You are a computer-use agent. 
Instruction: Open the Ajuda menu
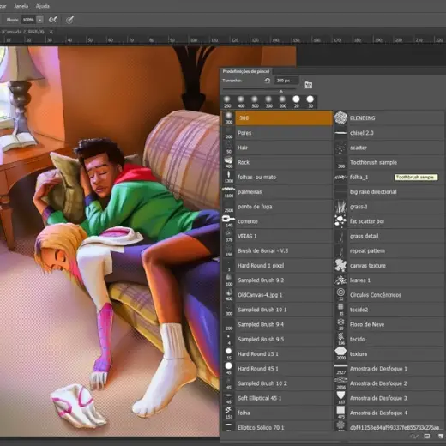click(43, 6)
